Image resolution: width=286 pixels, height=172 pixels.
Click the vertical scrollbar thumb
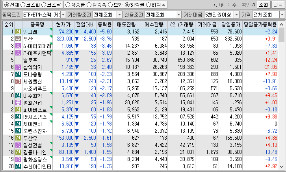click(281, 35)
